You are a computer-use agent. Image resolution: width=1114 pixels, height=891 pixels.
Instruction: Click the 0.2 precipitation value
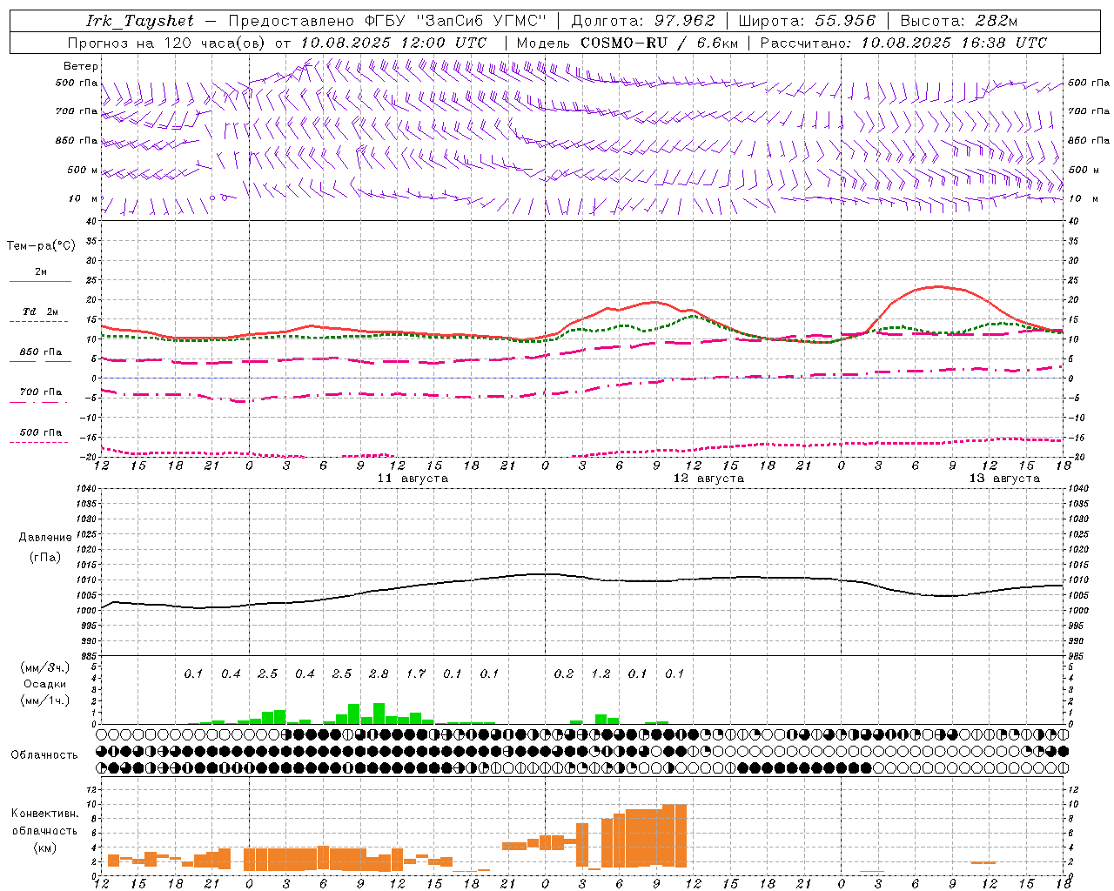(564, 673)
